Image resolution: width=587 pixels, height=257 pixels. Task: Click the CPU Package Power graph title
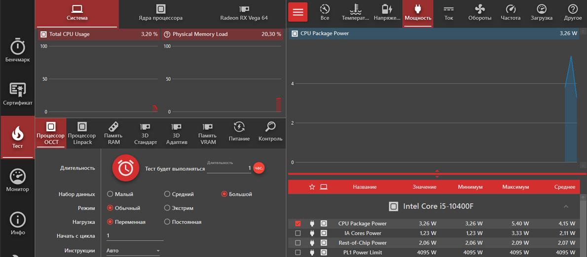point(325,34)
